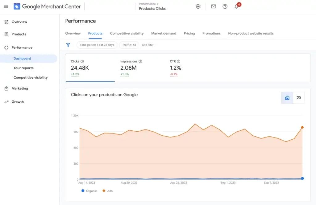
Task: Switch chart to line view
Action: click(x=299, y=97)
